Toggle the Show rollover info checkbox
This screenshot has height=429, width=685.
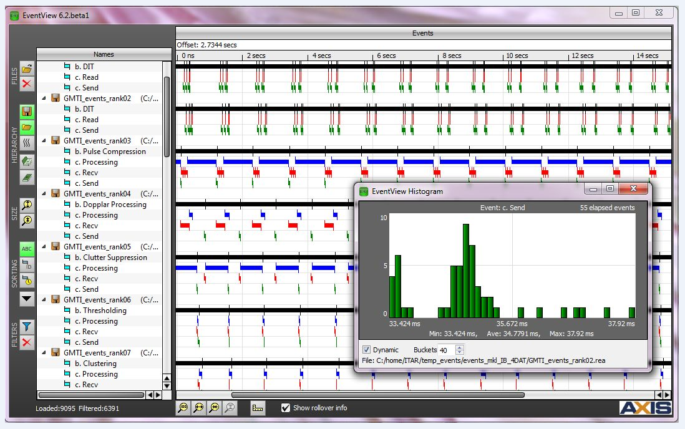(x=286, y=408)
